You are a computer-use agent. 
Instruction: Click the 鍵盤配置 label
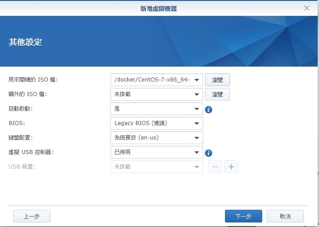20,138
